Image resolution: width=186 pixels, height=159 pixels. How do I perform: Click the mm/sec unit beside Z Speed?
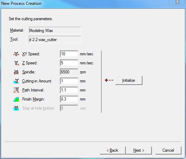pos(86,63)
